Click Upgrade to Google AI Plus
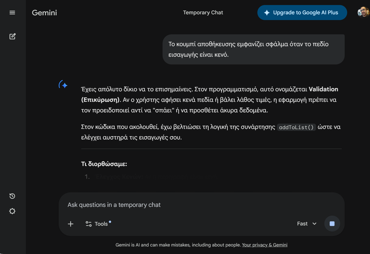 coord(302,13)
